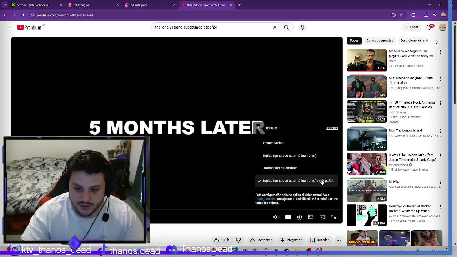This screenshot has height=257, width=457.
Task: Go to YouTube Premium home logo
Action: [x=29, y=27]
